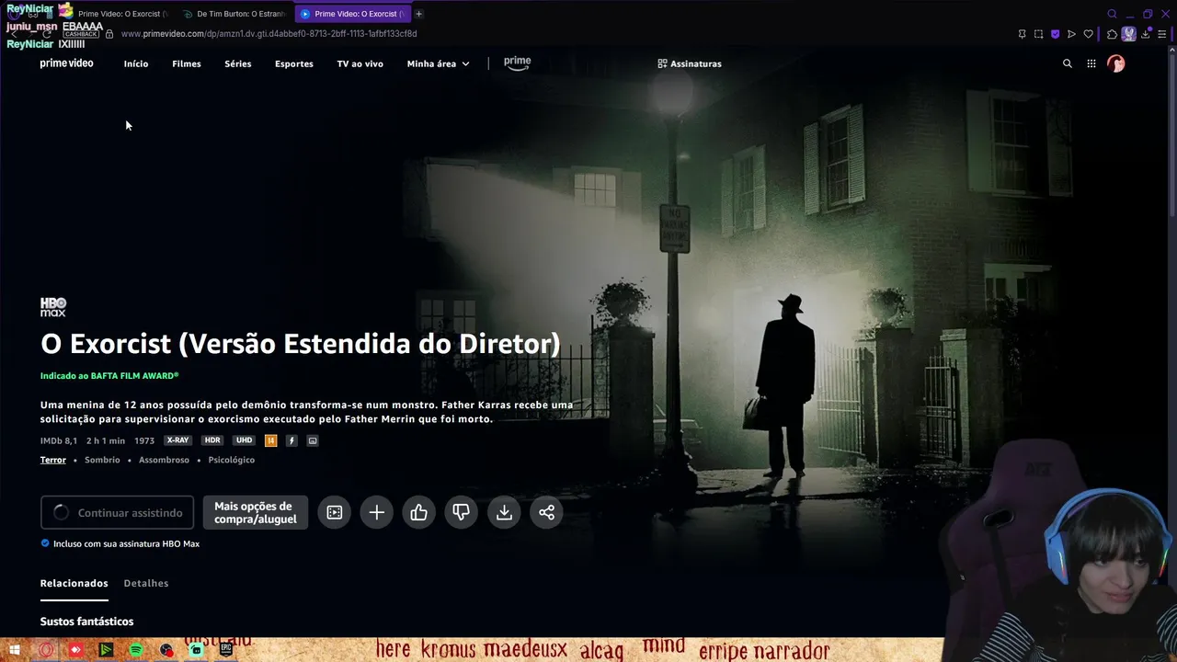Click the prime video home logo
This screenshot has height=662, width=1177.
pos(66,63)
